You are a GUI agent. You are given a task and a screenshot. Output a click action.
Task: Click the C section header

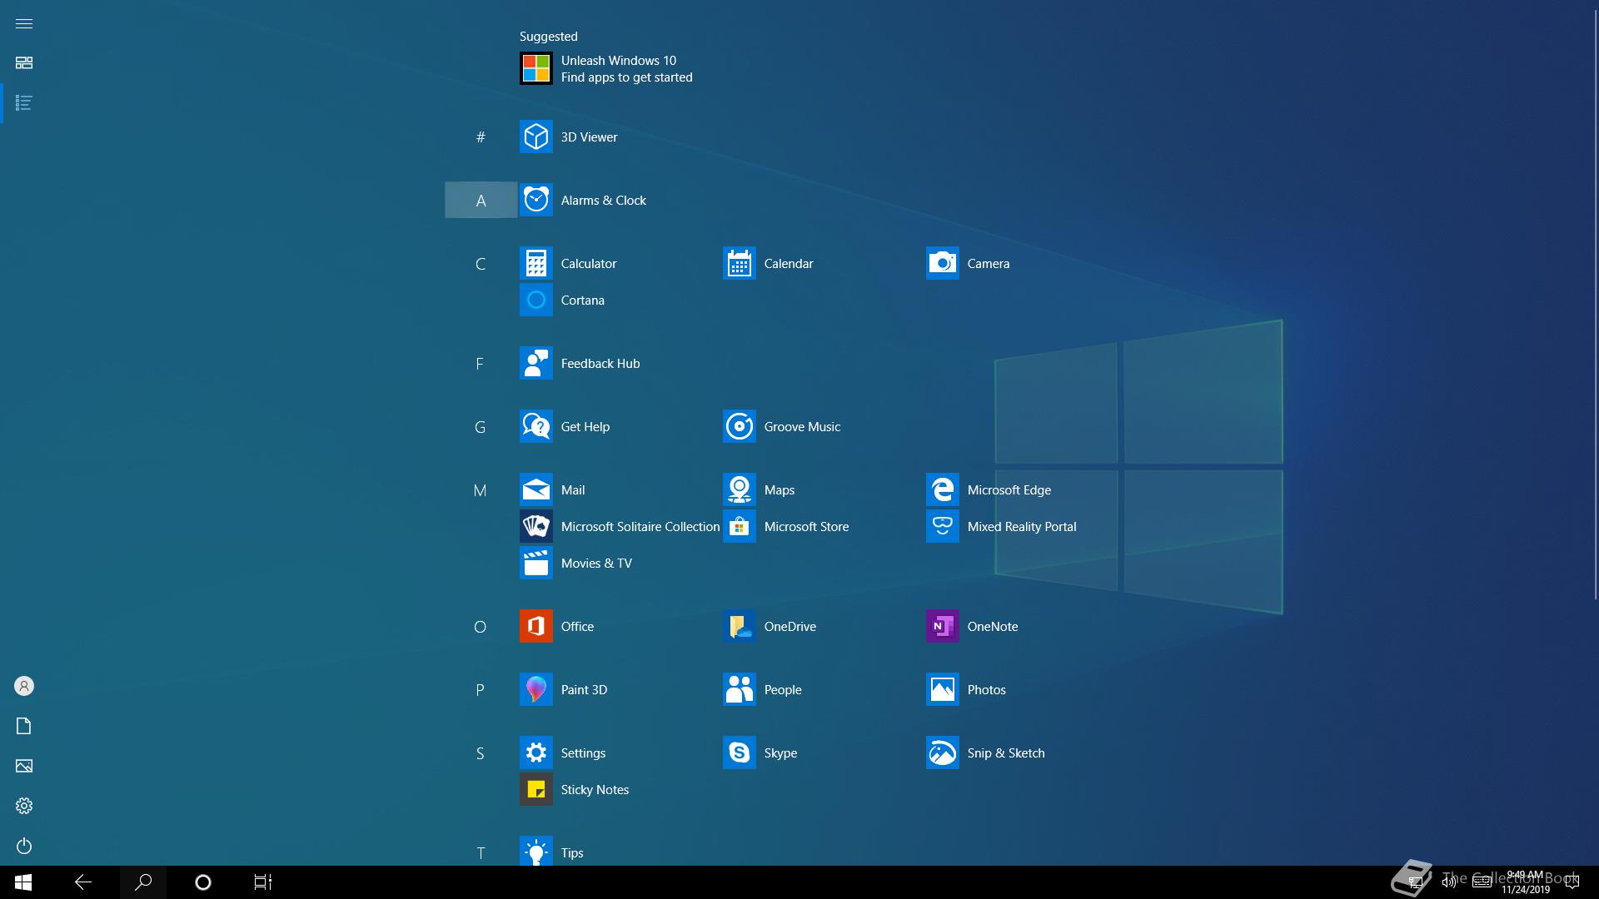tap(481, 264)
